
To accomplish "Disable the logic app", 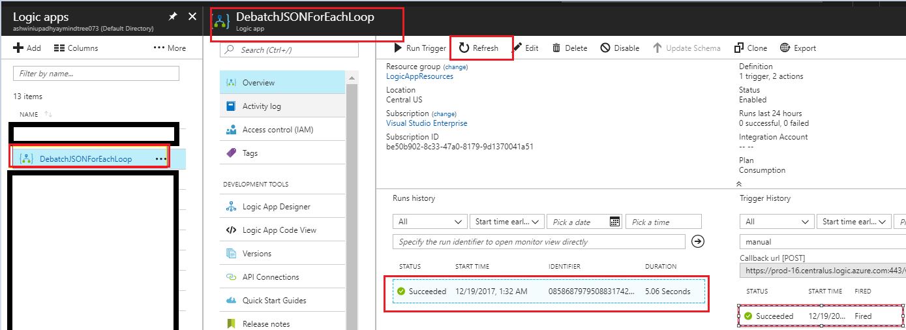I will click(620, 48).
